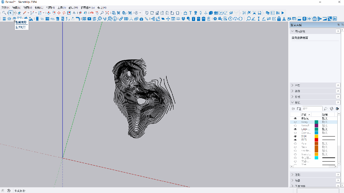Click the red GCD tag color swatch
This screenshot has height=193, width=344.
pyautogui.click(x=316, y=140)
